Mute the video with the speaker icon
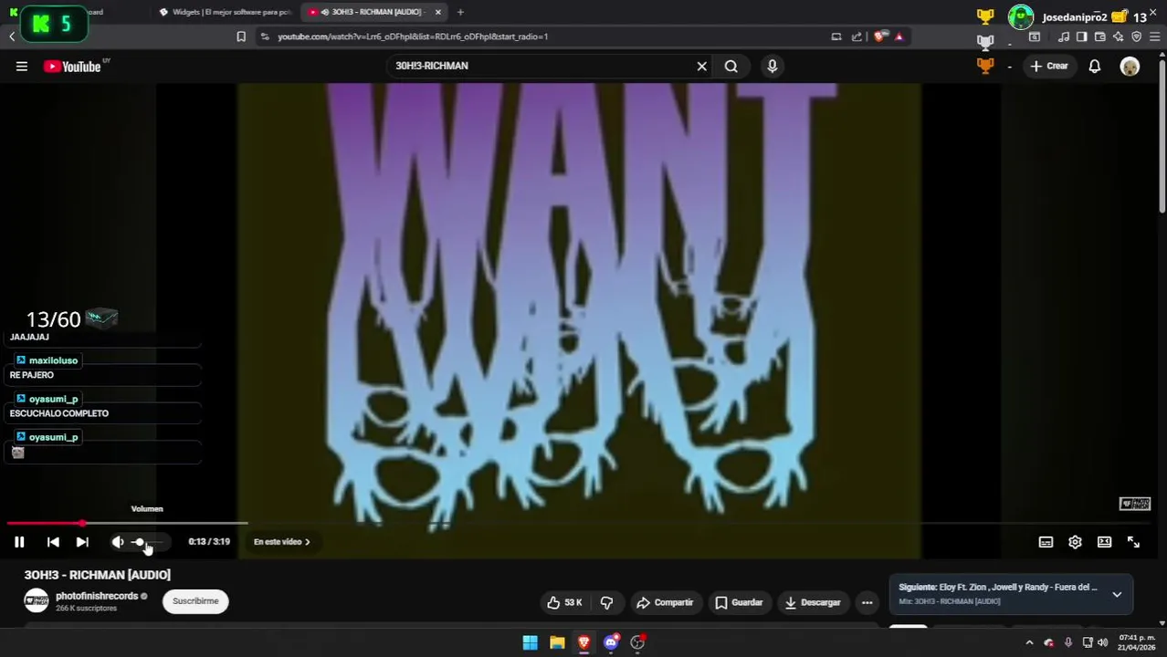1167x657 pixels. pos(118,542)
